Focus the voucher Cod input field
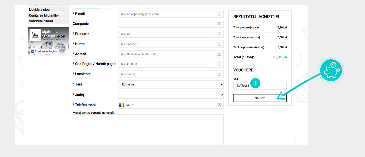The image size is (365, 157). [x=259, y=86]
